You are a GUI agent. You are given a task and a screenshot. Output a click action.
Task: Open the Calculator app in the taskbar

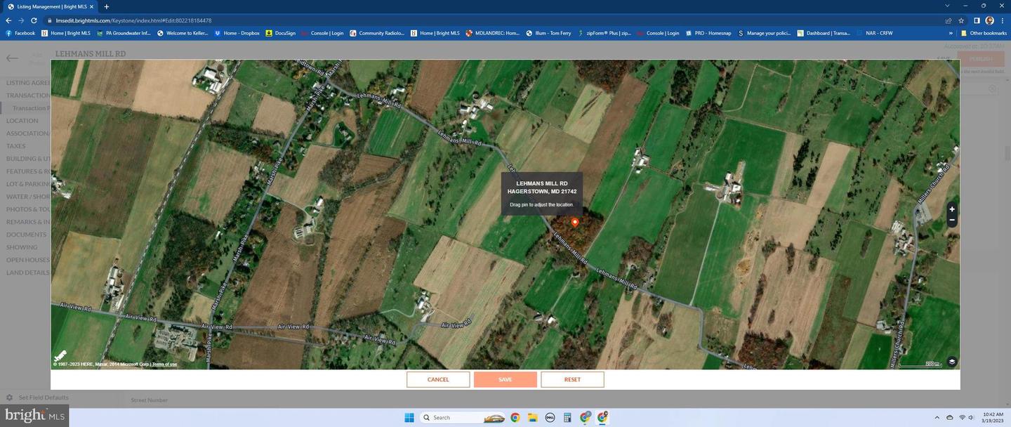click(x=567, y=417)
